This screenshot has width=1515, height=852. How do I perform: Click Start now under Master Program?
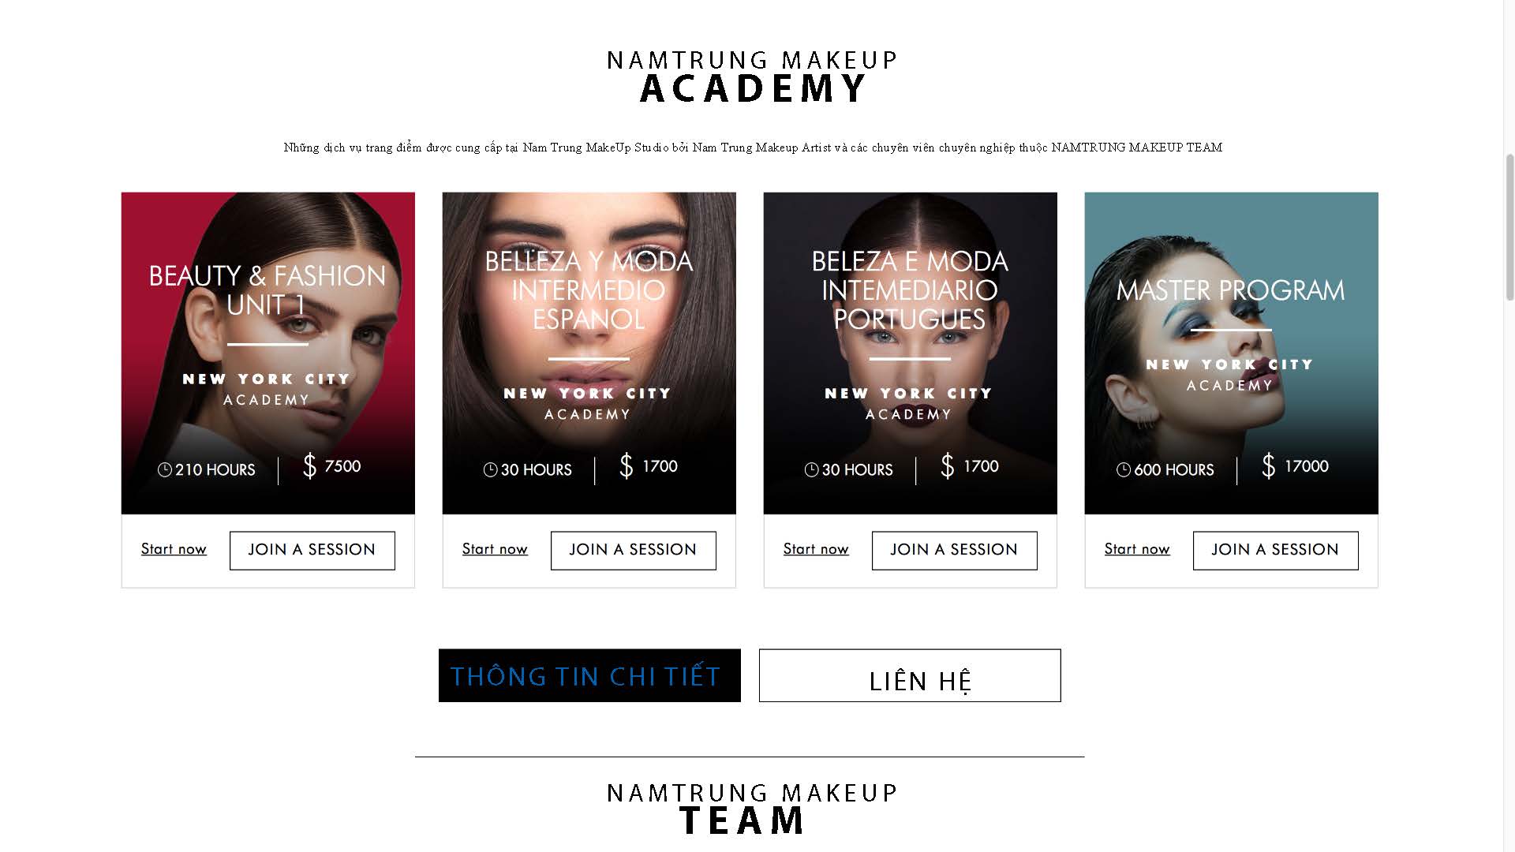1137,549
